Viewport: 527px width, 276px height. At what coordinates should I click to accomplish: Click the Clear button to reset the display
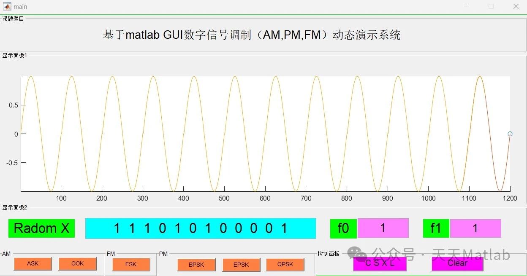(x=457, y=263)
